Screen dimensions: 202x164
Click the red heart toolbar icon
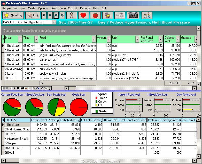(x=83, y=15)
